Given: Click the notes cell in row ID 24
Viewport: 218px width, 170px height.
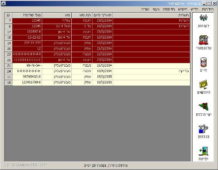Looking at the screenshot, I should [151, 71].
